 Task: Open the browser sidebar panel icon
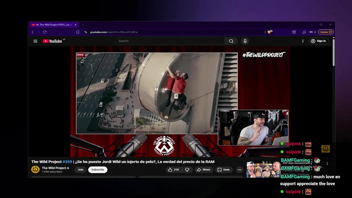point(294,32)
